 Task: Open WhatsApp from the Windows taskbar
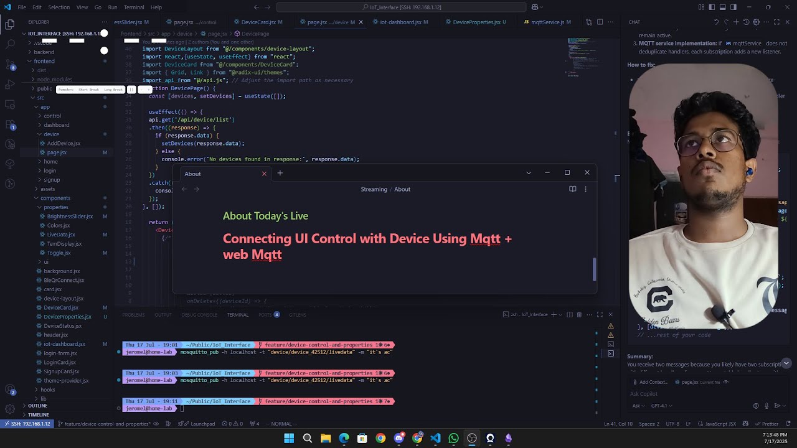tap(453, 438)
